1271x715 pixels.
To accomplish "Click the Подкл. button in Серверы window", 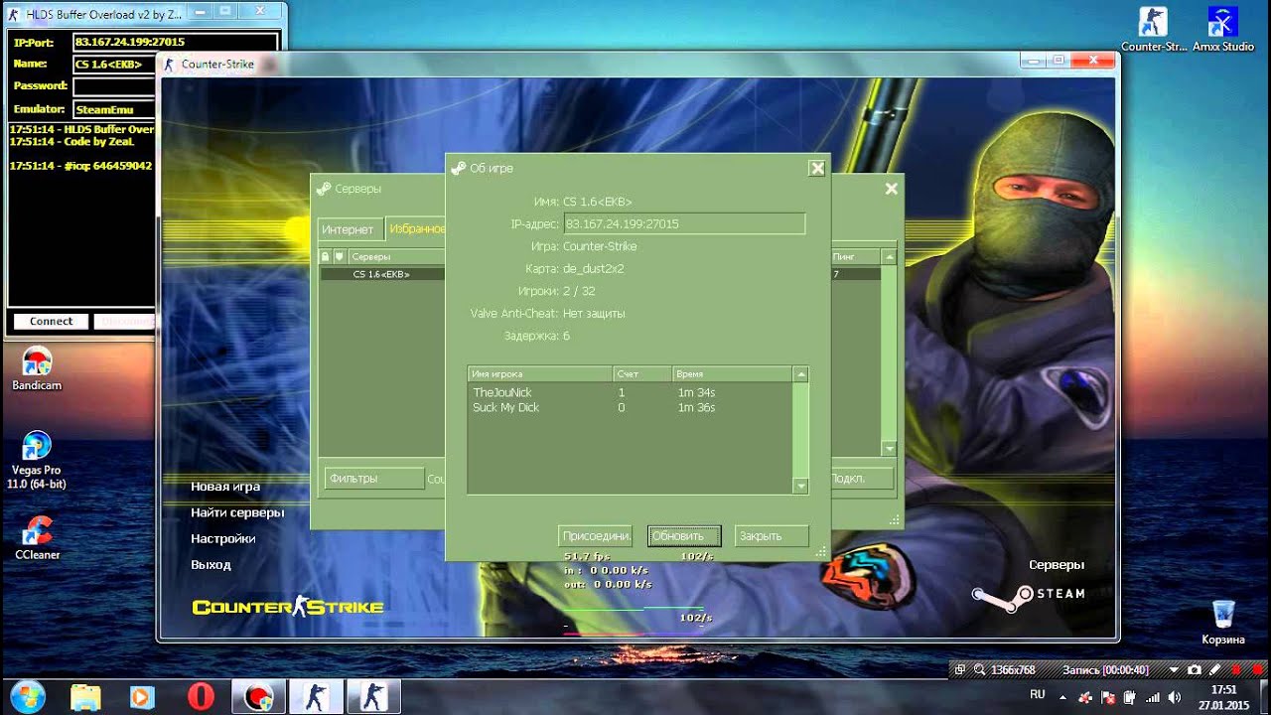I will [861, 478].
